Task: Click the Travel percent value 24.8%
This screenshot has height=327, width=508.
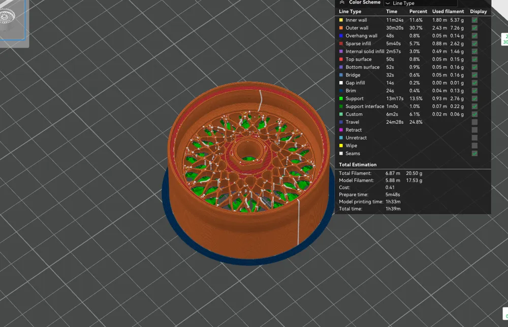Action: click(x=416, y=122)
